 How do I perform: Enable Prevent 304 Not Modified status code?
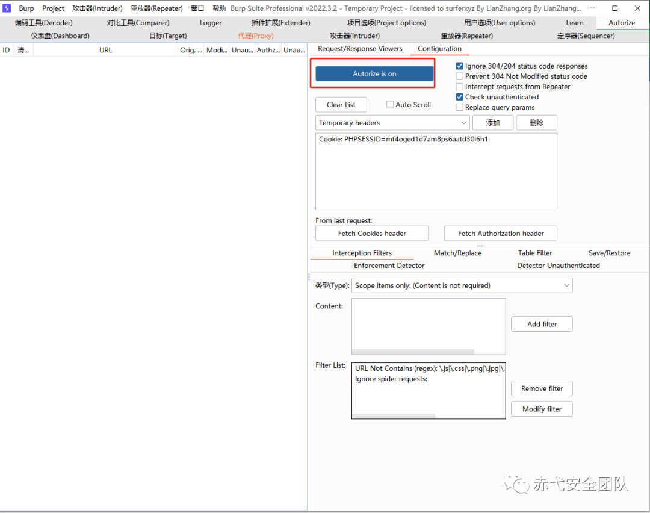[459, 76]
